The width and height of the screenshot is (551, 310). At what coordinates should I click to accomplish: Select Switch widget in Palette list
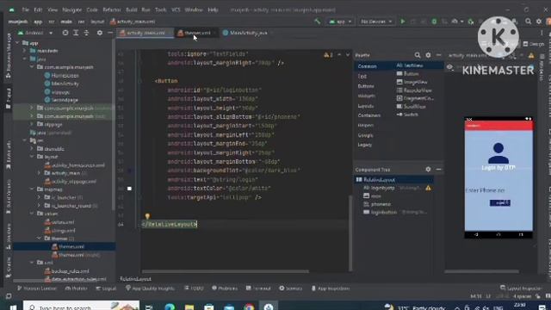pos(407,115)
